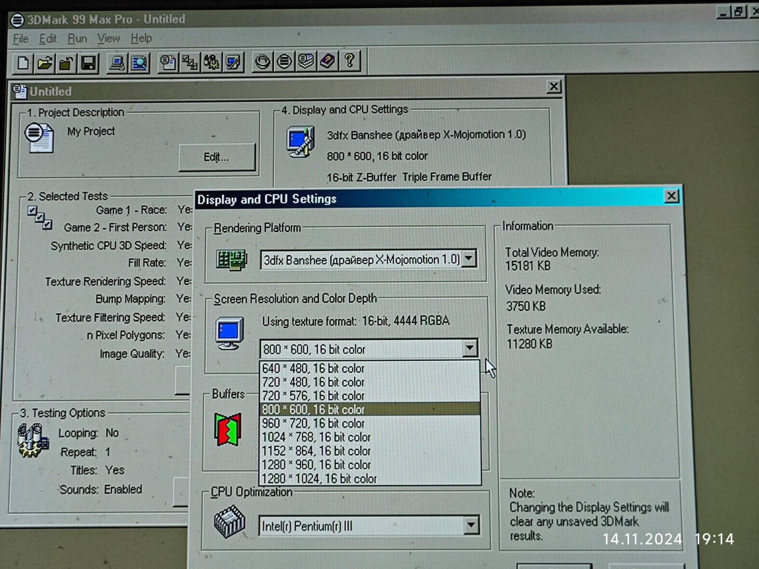This screenshot has width=759, height=569.
Task: Select 960 * 720, 16 bit color
Action: click(370, 423)
